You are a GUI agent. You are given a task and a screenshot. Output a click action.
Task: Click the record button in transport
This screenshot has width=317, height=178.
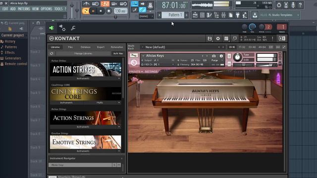pyautogui.click(x=108, y=11)
